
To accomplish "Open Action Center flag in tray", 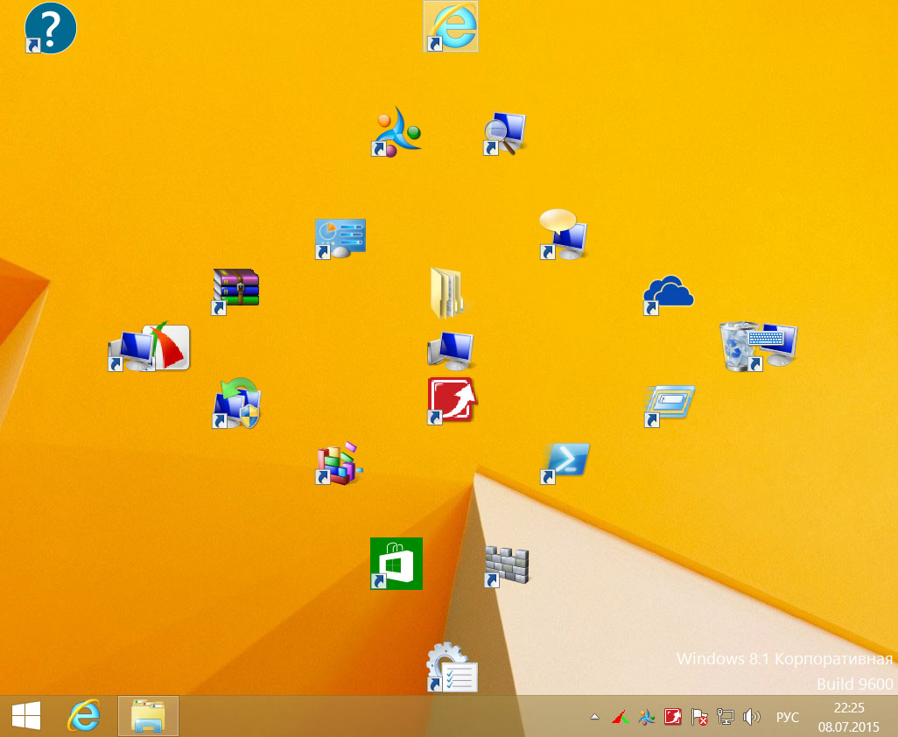I will coord(698,716).
